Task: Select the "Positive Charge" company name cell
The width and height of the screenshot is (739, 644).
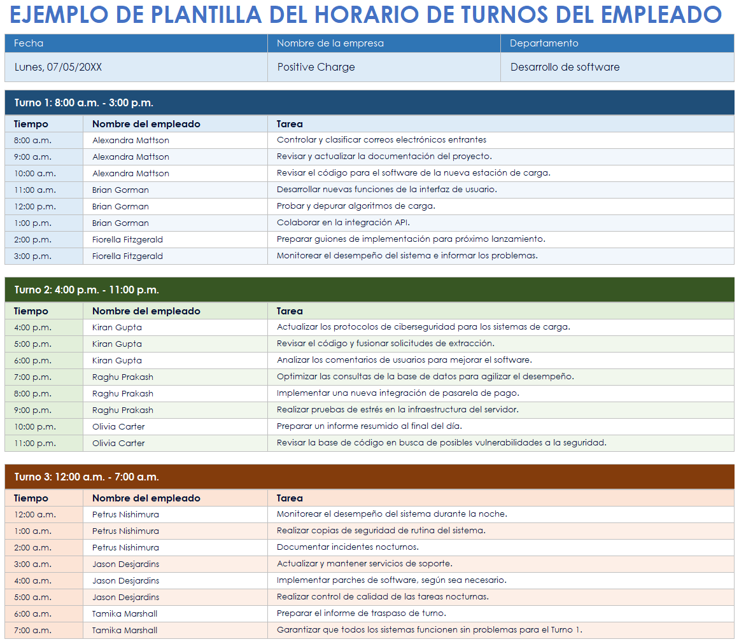Action: tap(316, 67)
